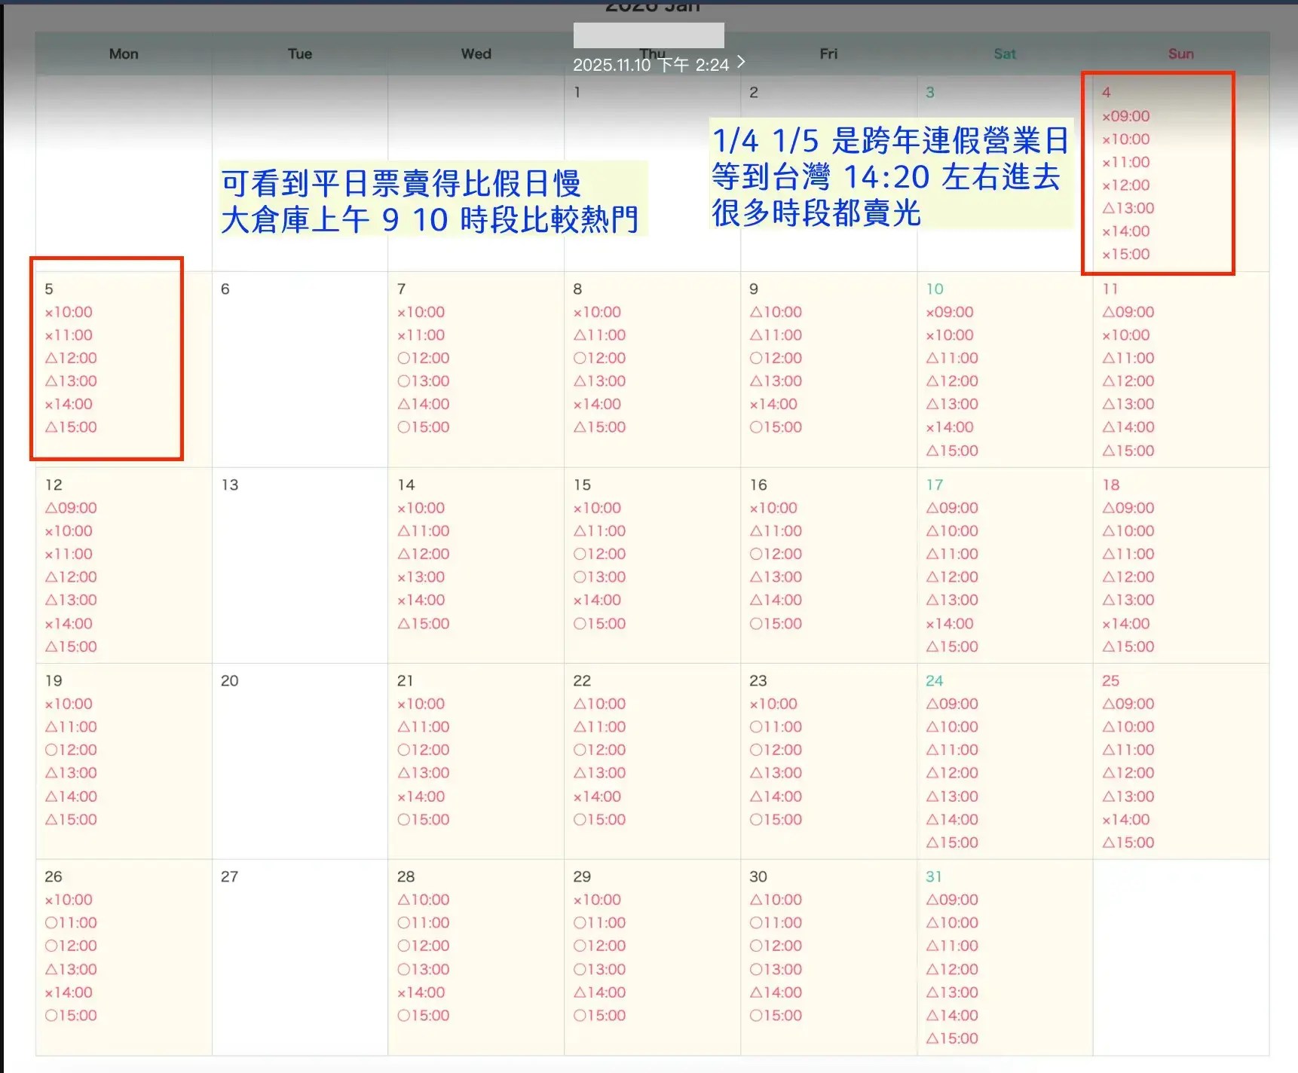Select the 13:00 slot on January 16
This screenshot has width=1298, height=1073.
(776, 577)
